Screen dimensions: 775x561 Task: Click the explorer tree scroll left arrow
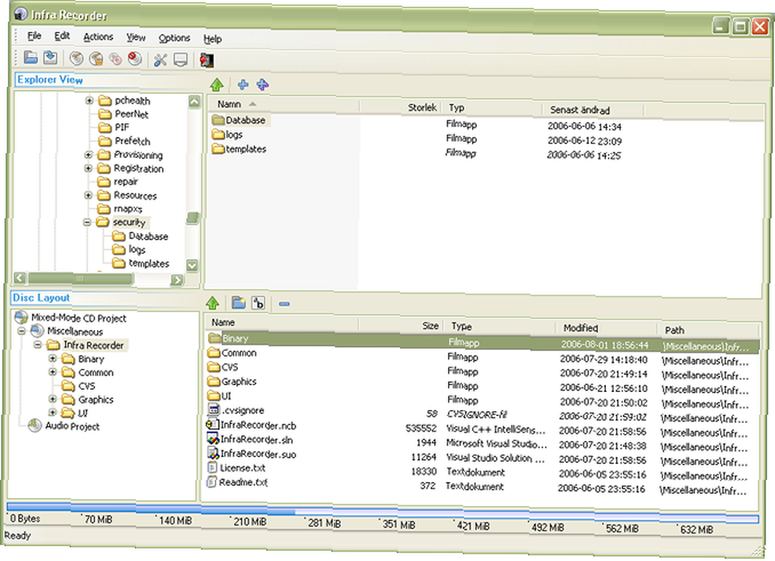click(x=20, y=277)
